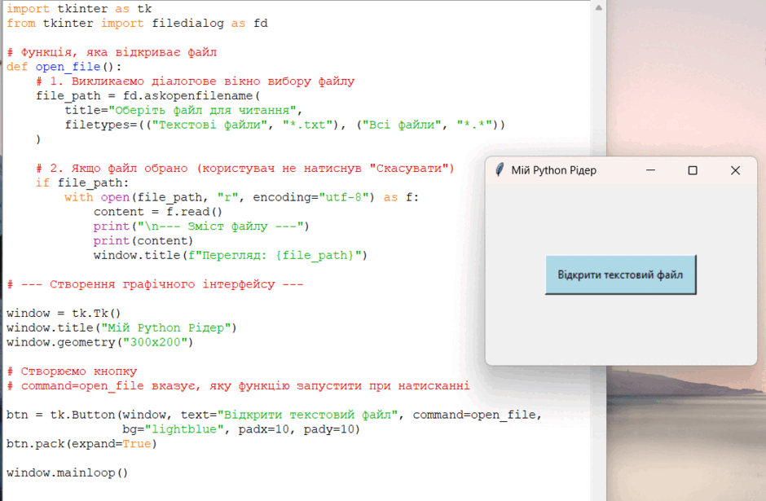This screenshot has height=501, width=766.
Task: Click the 'Мій Python Рідер' window title text
Action: click(x=553, y=170)
